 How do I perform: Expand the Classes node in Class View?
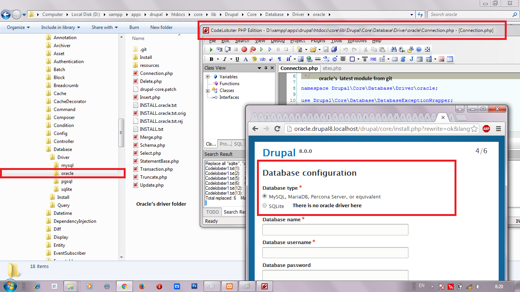click(x=207, y=90)
